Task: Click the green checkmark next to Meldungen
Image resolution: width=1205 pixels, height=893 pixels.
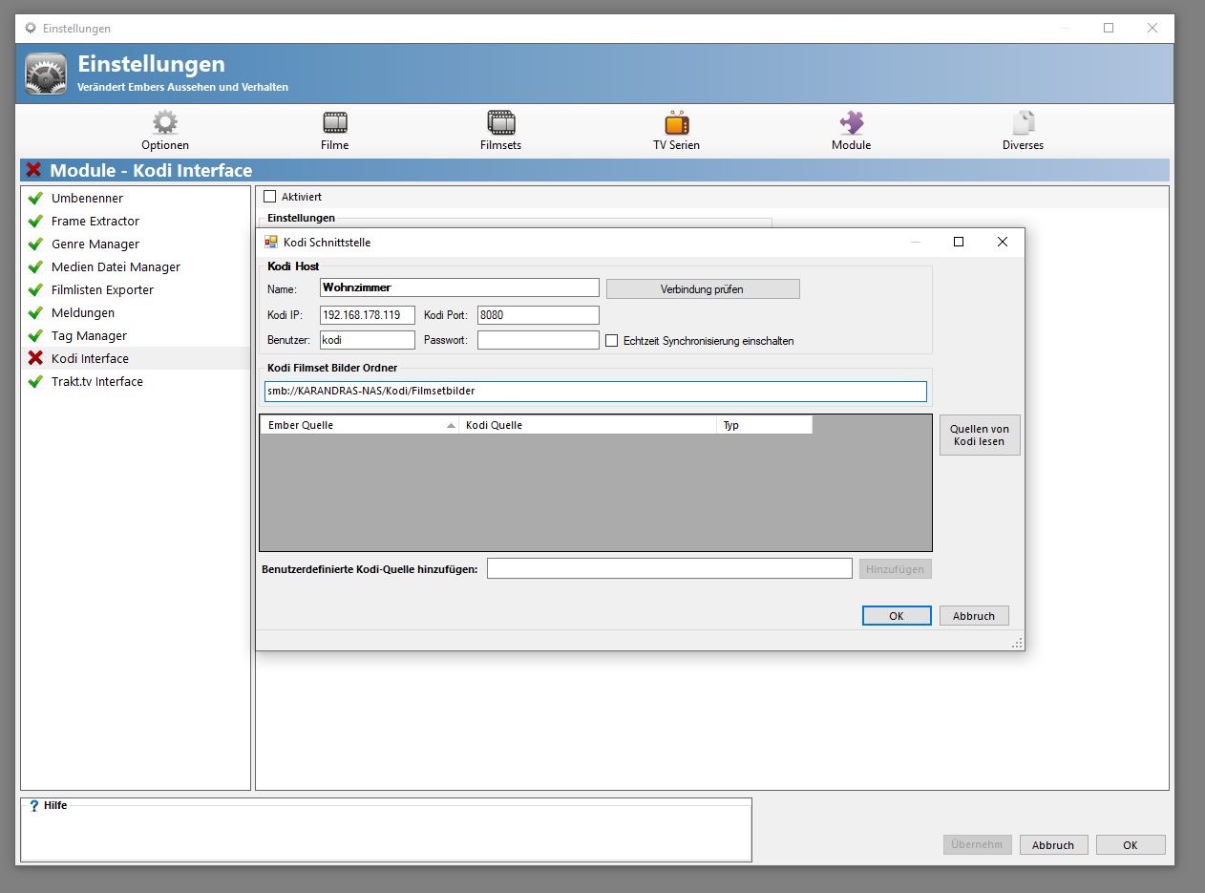Action: 35,312
